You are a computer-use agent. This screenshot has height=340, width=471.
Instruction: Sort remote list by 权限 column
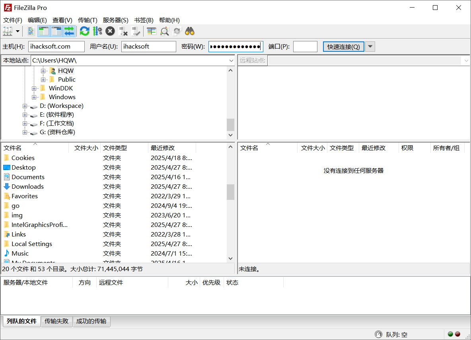point(415,148)
